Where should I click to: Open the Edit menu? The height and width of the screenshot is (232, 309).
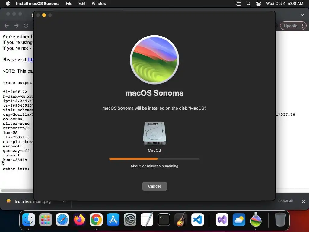point(82,3)
